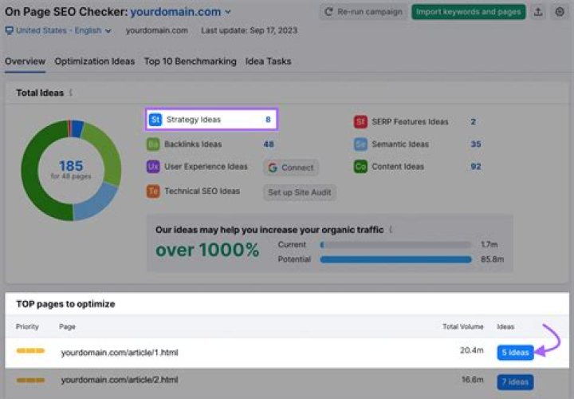This screenshot has height=399, width=574.
Task: Select the Idea Tasks tab
Action: tap(268, 61)
